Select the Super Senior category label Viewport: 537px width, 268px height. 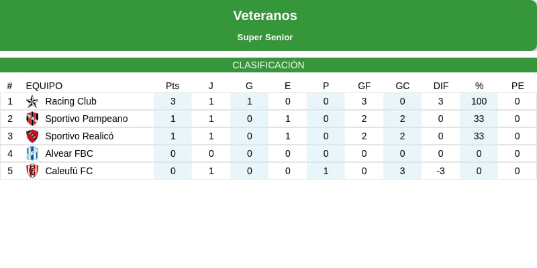[265, 38]
